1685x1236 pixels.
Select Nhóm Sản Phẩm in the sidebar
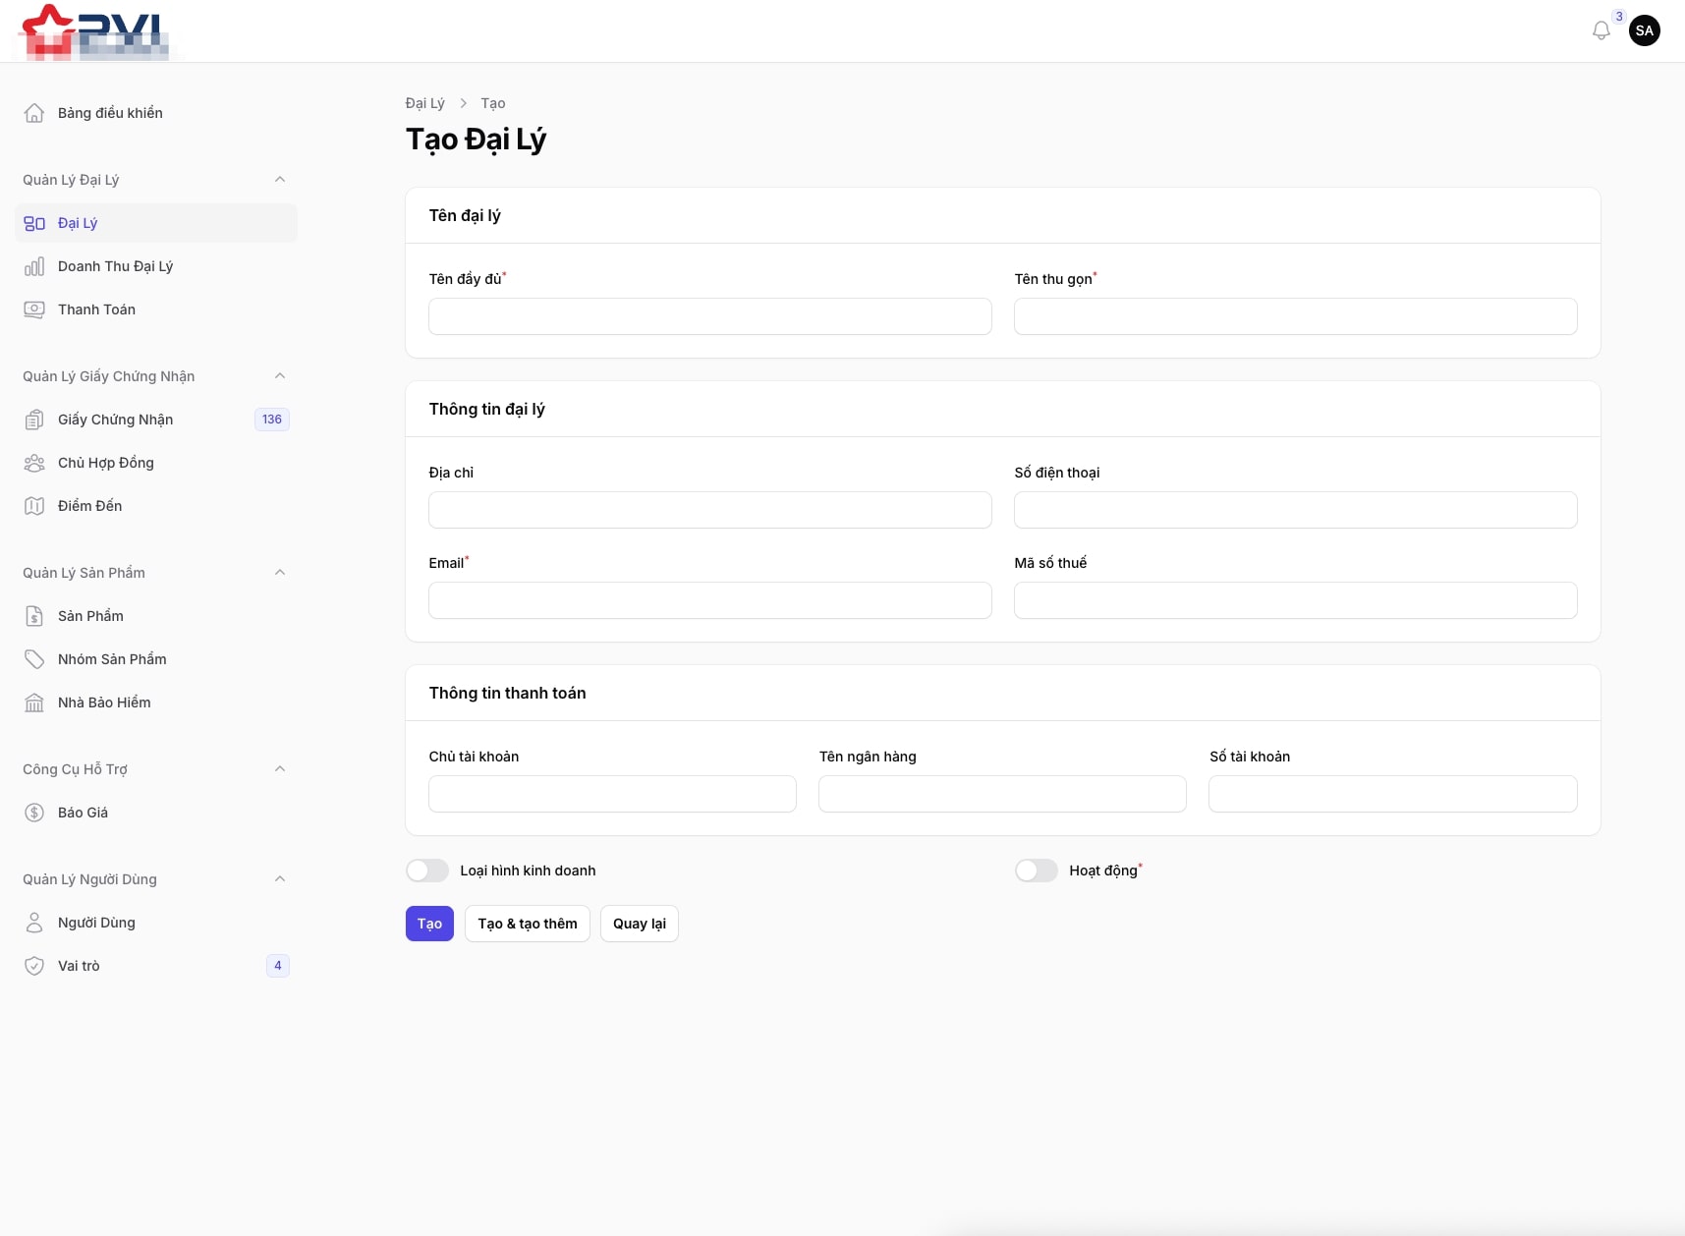pos(112,659)
